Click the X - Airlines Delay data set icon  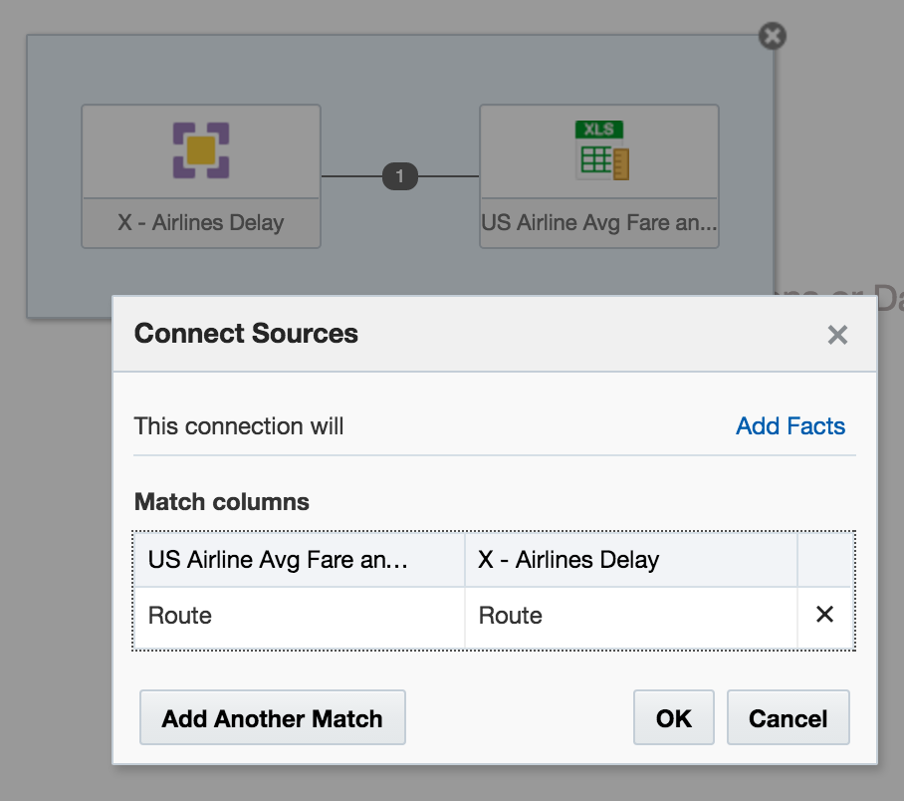200,150
